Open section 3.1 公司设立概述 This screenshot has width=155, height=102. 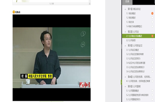tap(132, 50)
